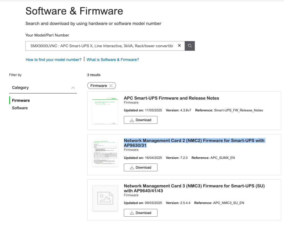Click version '7.2.0' text
284x225 pixels.
[184, 158]
